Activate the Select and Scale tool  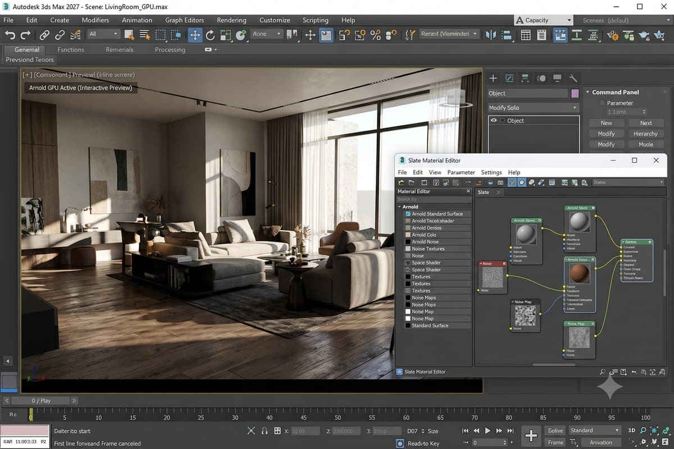point(226,35)
